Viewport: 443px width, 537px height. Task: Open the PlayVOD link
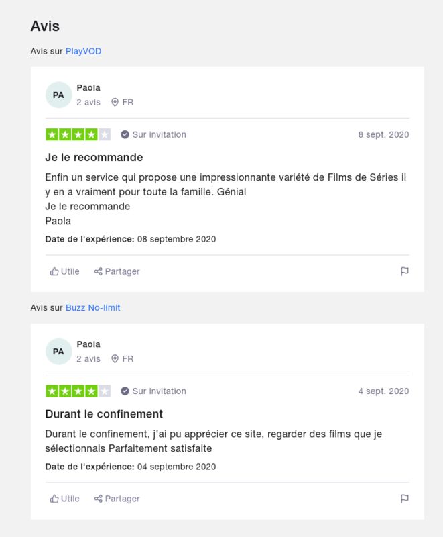[83, 51]
